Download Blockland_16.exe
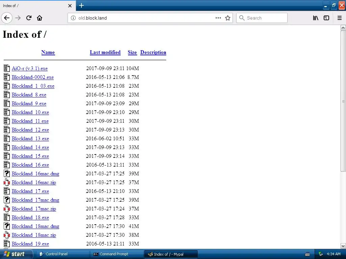The image size is (346, 259). (30, 165)
